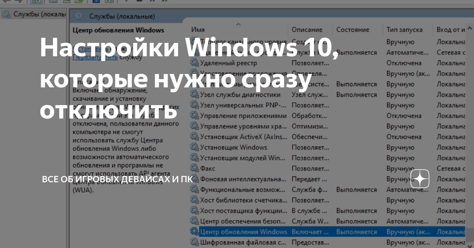Image resolution: width=474 pixels, height=248 pixels.
Task: Click the gear icon beside Функциональные возмож...
Action: [194, 190]
